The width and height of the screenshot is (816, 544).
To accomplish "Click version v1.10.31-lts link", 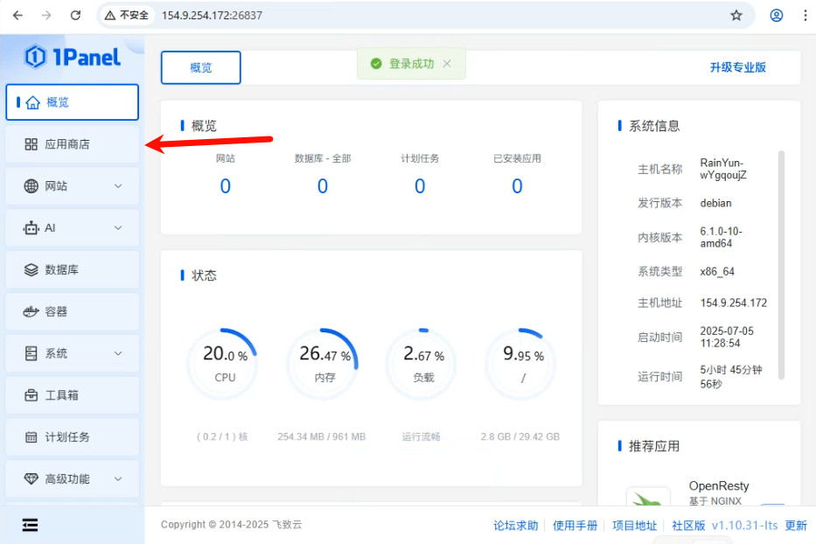I will [744, 526].
